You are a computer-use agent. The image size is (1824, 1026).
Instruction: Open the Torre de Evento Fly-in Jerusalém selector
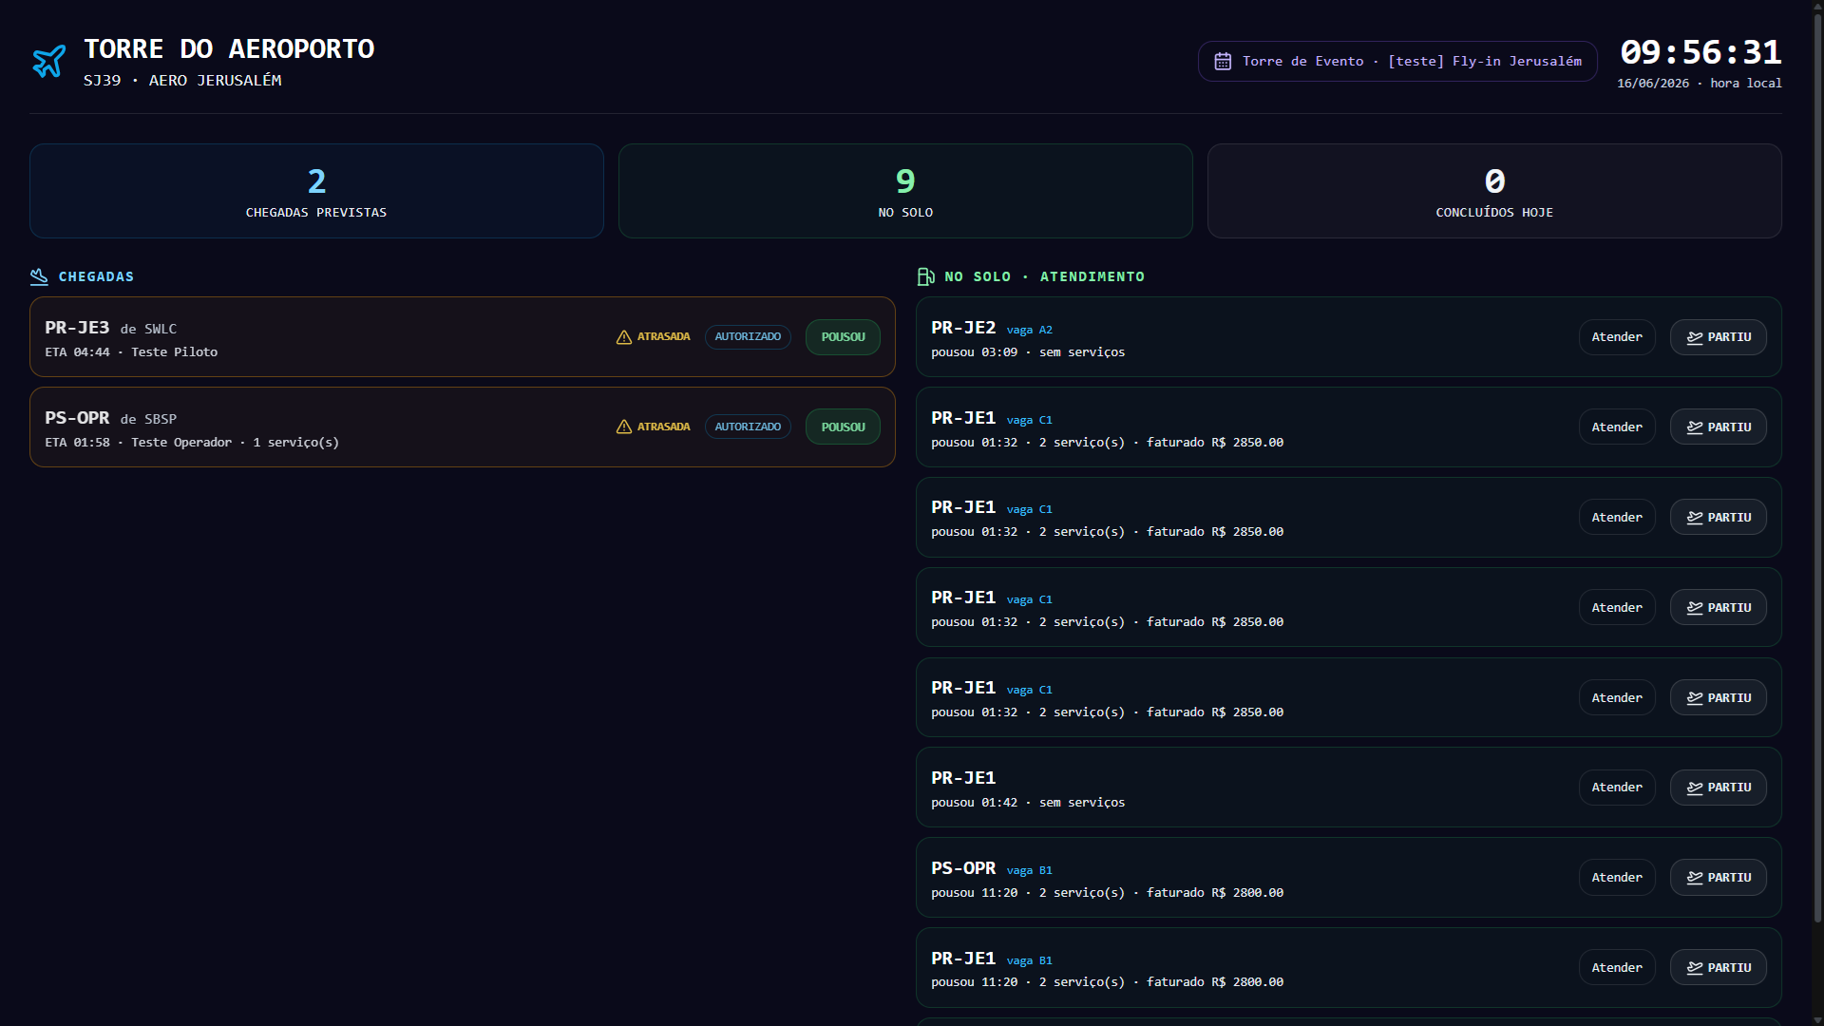pos(1397,62)
